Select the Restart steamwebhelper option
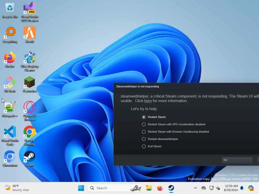The image size is (259, 194). pyautogui.click(x=160, y=139)
